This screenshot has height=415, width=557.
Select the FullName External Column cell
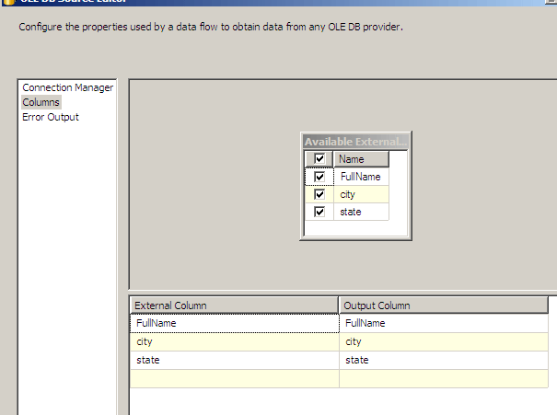(x=235, y=323)
